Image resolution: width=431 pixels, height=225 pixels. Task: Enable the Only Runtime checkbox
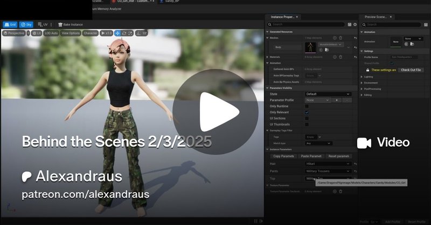pos(307,106)
